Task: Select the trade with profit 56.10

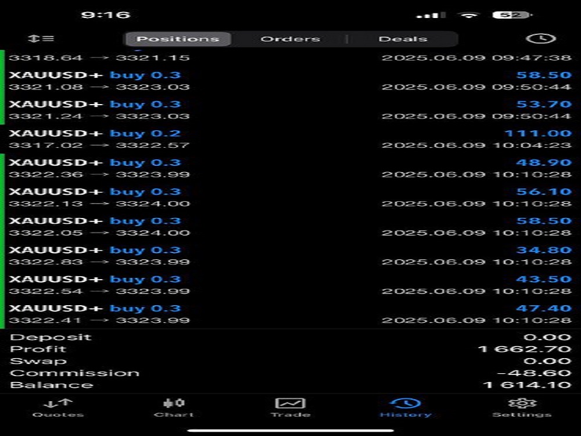Action: tap(290, 198)
